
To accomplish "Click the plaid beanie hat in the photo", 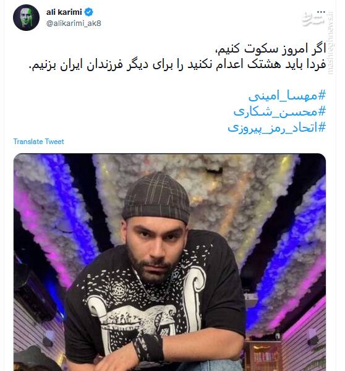I will [156, 198].
